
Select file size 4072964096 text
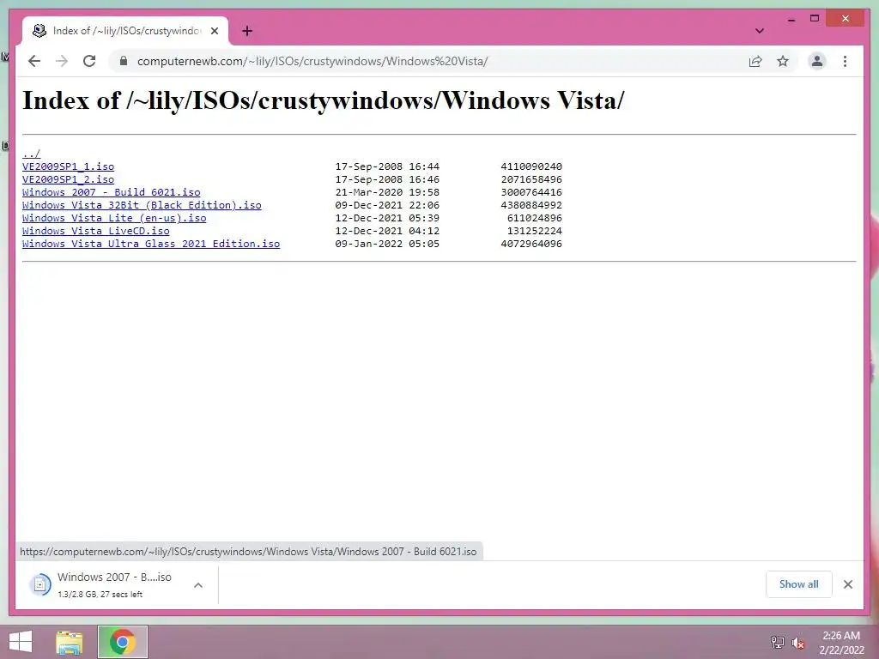pyautogui.click(x=530, y=244)
